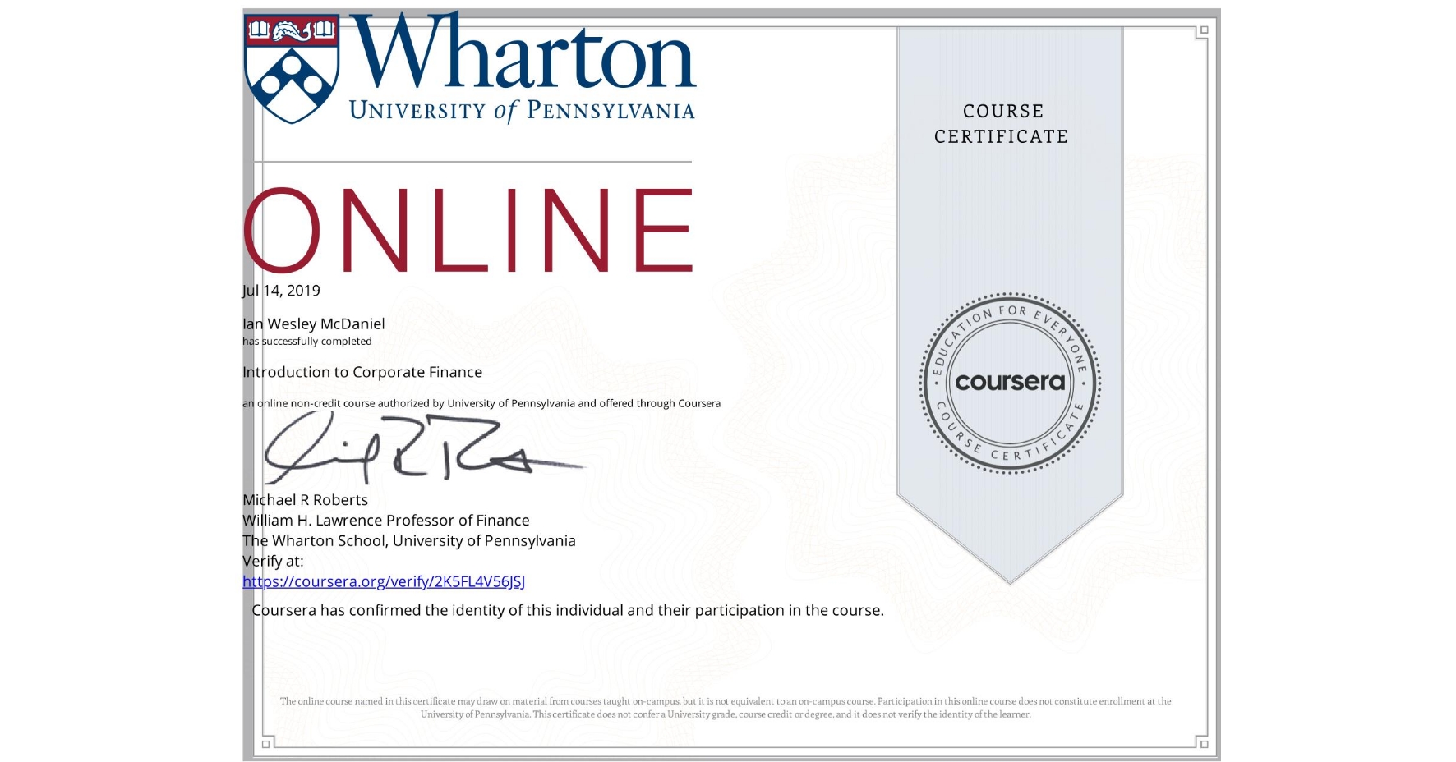Click the text 'has successfully completed'
Viewport: 1456px width, 762px height.
point(306,342)
